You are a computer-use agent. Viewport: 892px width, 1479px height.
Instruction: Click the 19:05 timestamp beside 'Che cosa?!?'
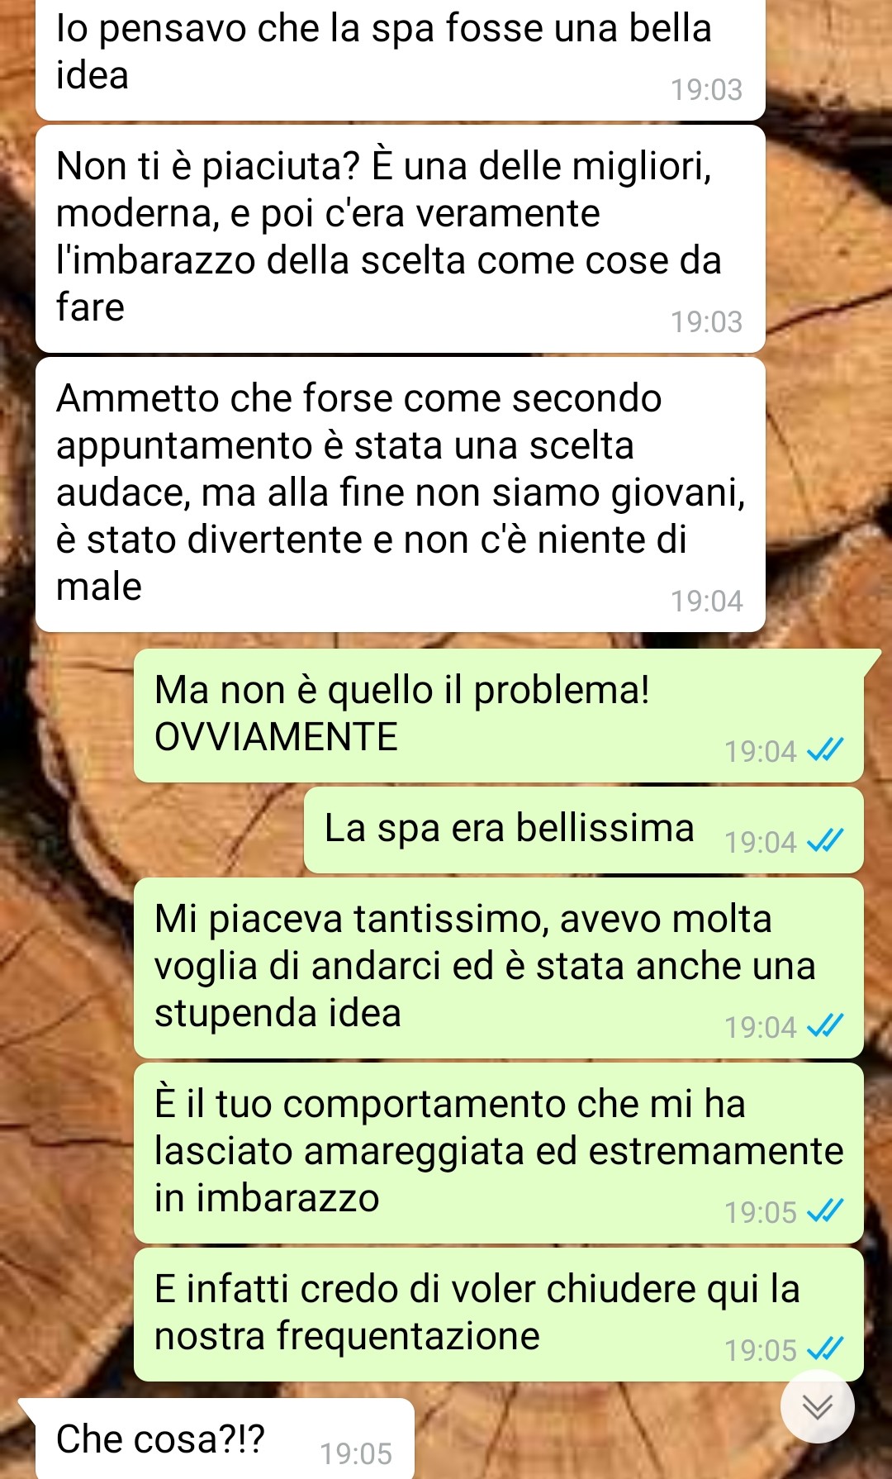(x=356, y=1453)
